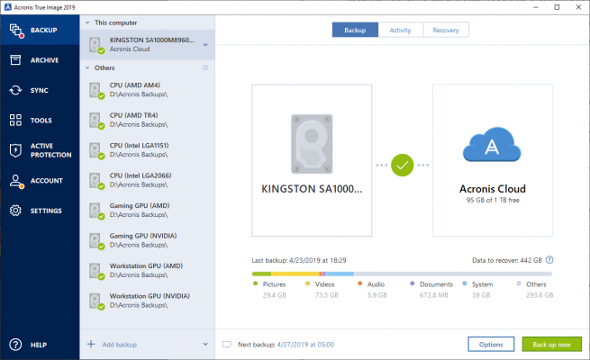Open the Tools grid icon

pyautogui.click(x=15, y=121)
